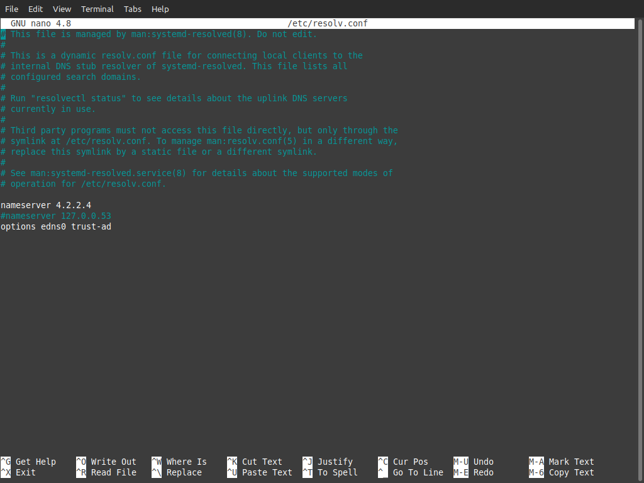Click the ^X Exit shortcut label
This screenshot has width=644, height=483.
click(x=18, y=472)
